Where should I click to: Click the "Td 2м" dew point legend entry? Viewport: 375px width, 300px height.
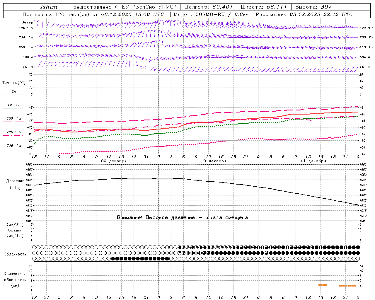tap(13, 105)
